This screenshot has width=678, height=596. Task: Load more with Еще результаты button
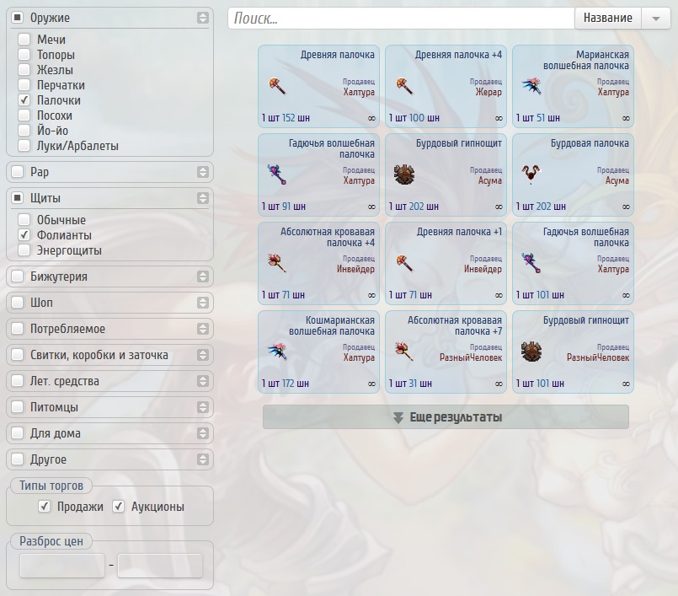point(446,417)
